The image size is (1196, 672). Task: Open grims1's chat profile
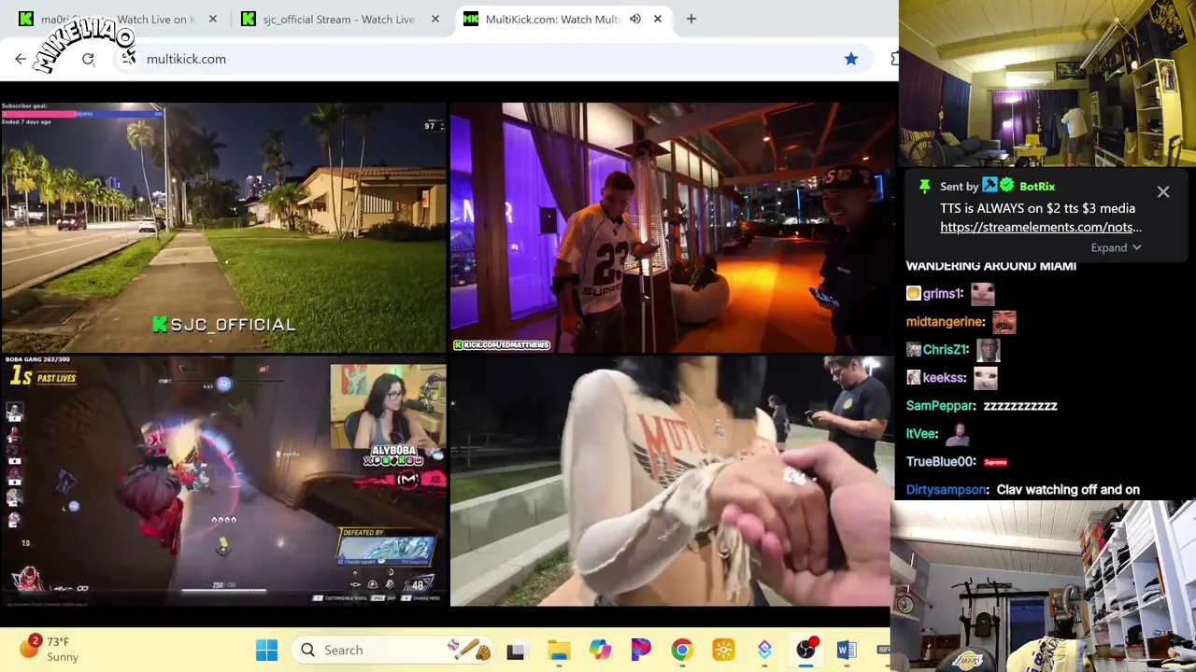click(x=943, y=293)
